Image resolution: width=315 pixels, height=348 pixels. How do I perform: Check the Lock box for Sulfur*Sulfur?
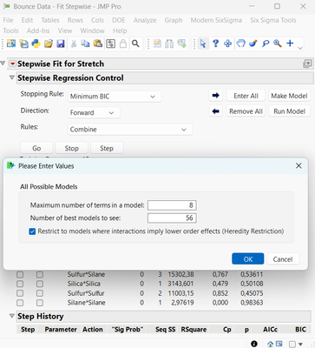click(x=20, y=293)
